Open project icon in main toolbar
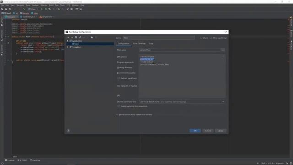293x165 pixels. click(x=2, y=9)
